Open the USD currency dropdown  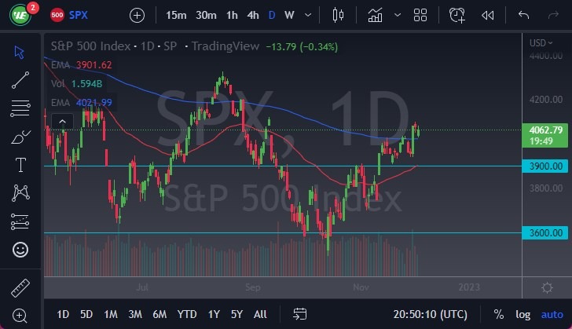pyautogui.click(x=541, y=43)
